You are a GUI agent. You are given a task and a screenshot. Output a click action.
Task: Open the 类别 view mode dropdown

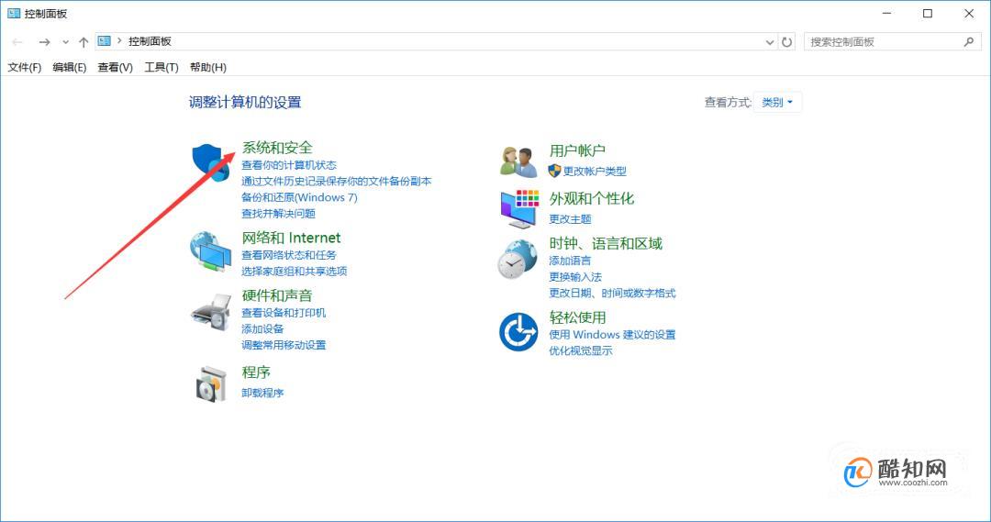(777, 103)
